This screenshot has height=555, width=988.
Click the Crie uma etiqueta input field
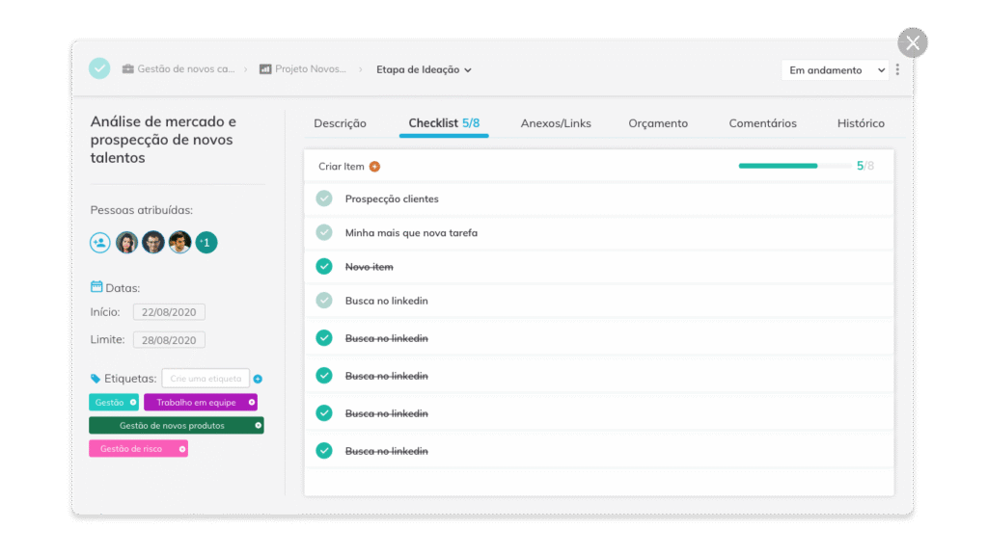pos(205,379)
